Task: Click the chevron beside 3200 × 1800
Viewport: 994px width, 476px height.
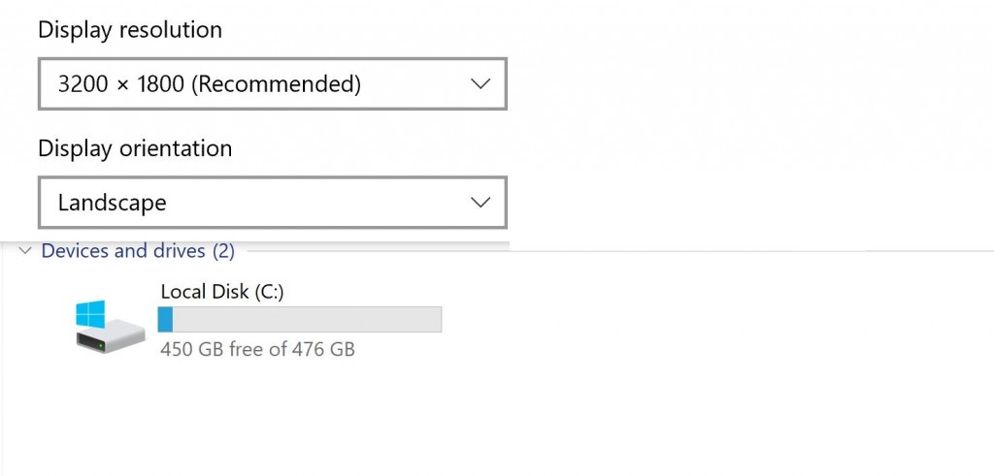Action: pyautogui.click(x=480, y=84)
